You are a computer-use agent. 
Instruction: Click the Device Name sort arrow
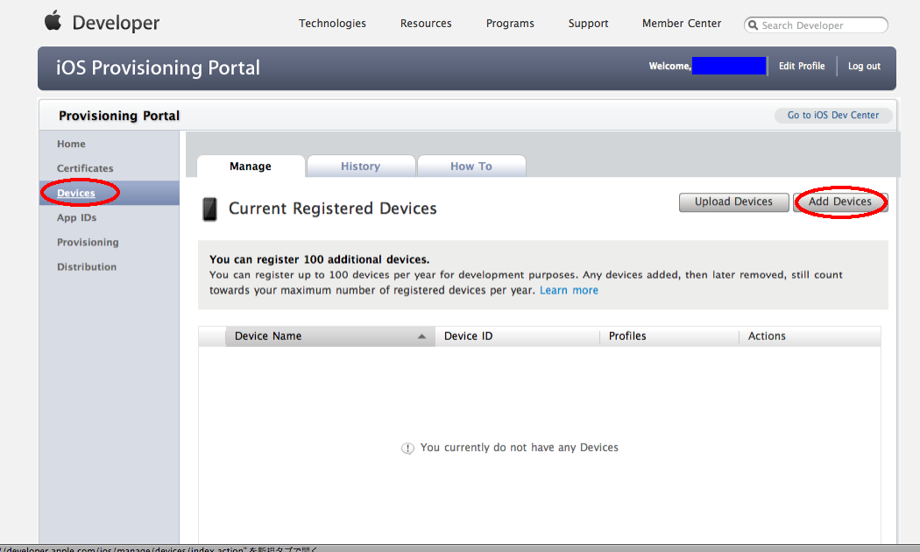click(x=421, y=336)
